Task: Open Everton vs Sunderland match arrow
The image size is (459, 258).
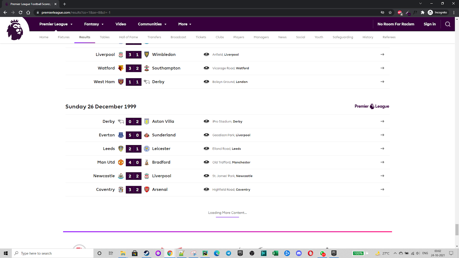Action: [x=382, y=135]
